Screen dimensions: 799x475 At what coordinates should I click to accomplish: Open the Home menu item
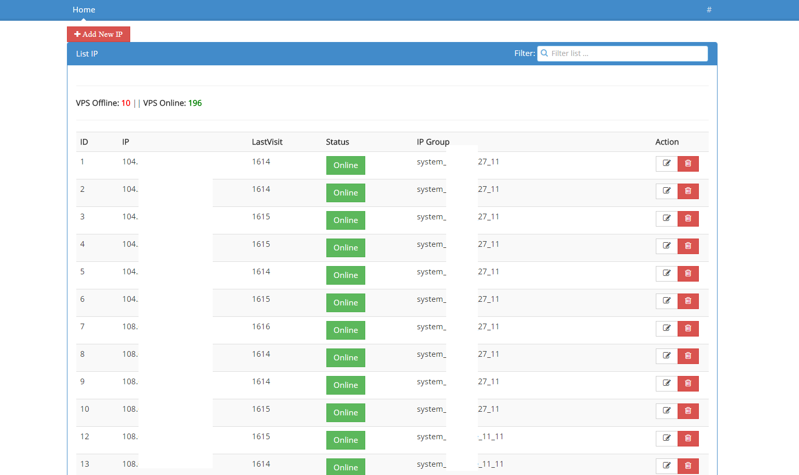pyautogui.click(x=84, y=10)
